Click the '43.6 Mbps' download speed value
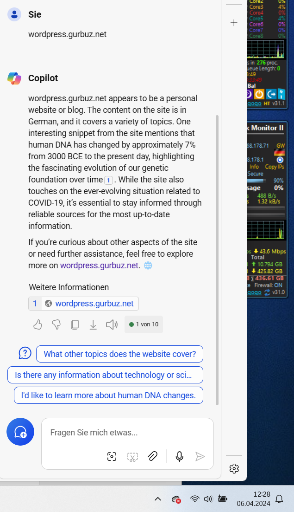Image resolution: width=294 pixels, height=512 pixels. tap(272, 252)
